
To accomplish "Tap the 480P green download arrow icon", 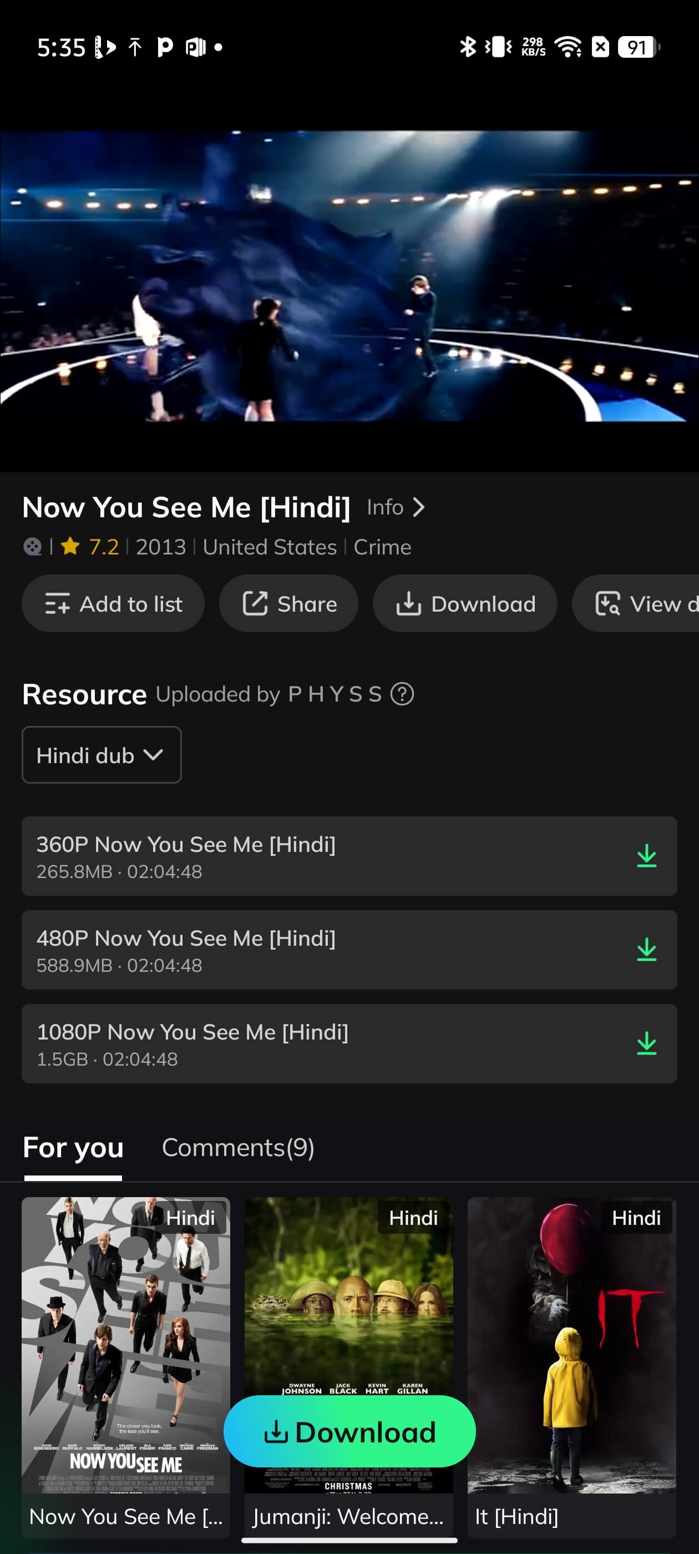I will click(646, 950).
